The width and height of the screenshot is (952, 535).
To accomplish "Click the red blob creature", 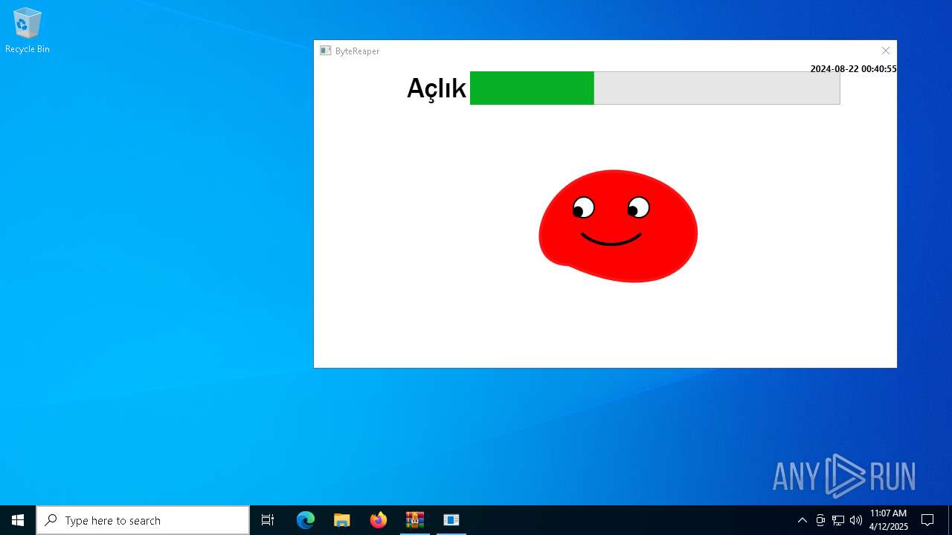I will (x=618, y=226).
